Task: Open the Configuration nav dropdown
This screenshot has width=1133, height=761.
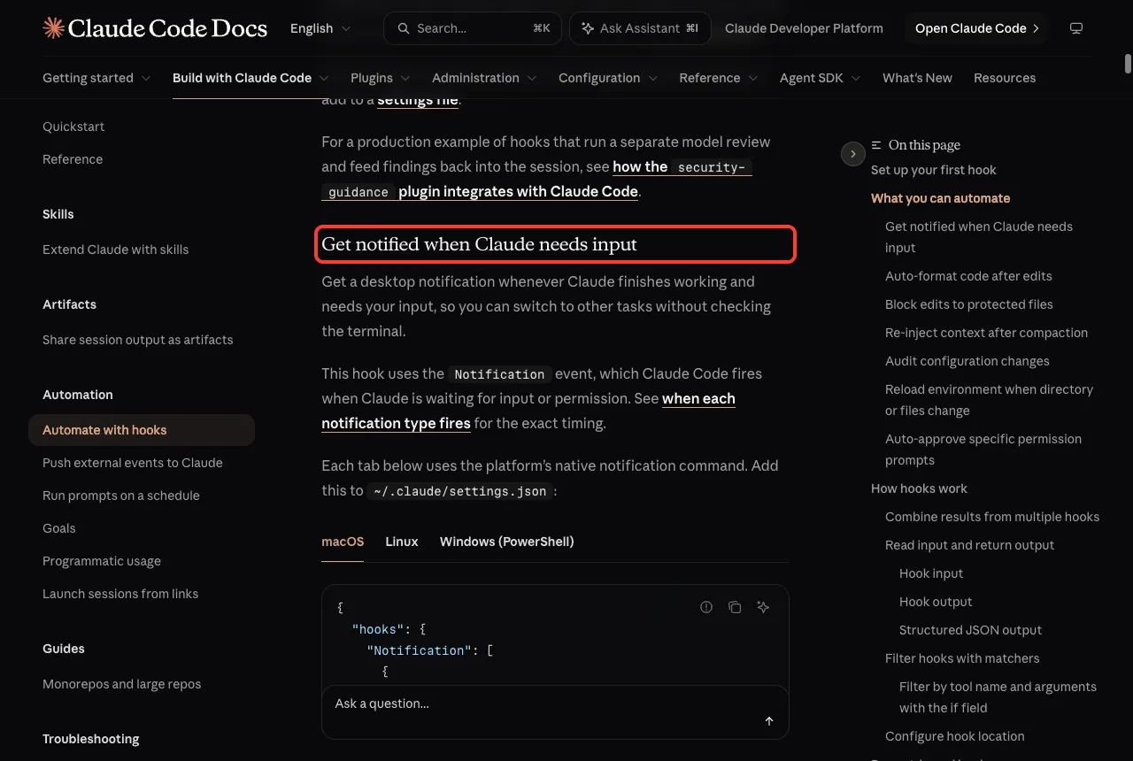Action: tap(608, 78)
